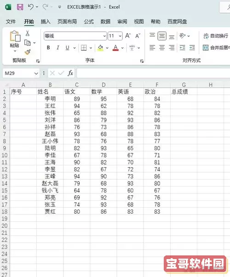This screenshot has height=277, width=230.
Task: Expand the 粘贴 options arrow
Action: click(15, 51)
